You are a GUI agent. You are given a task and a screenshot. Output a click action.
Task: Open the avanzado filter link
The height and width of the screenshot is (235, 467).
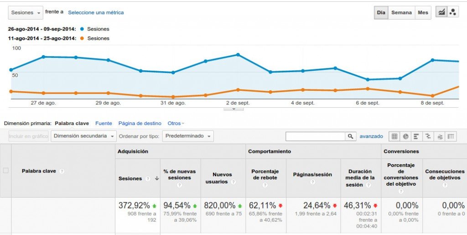(371, 136)
